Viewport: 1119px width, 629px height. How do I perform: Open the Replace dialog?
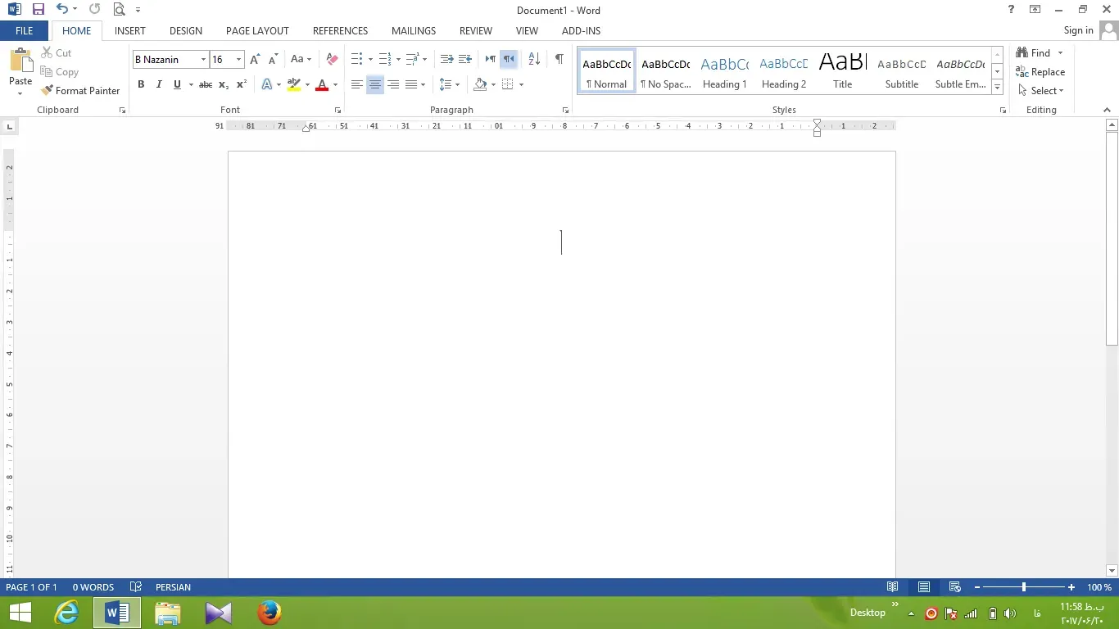coord(1040,72)
